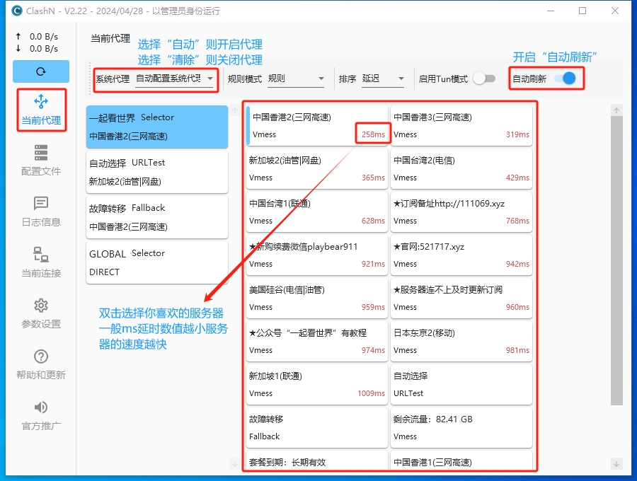Click the proxy list scrollbar up arrow
The image size is (637, 481).
(615, 110)
